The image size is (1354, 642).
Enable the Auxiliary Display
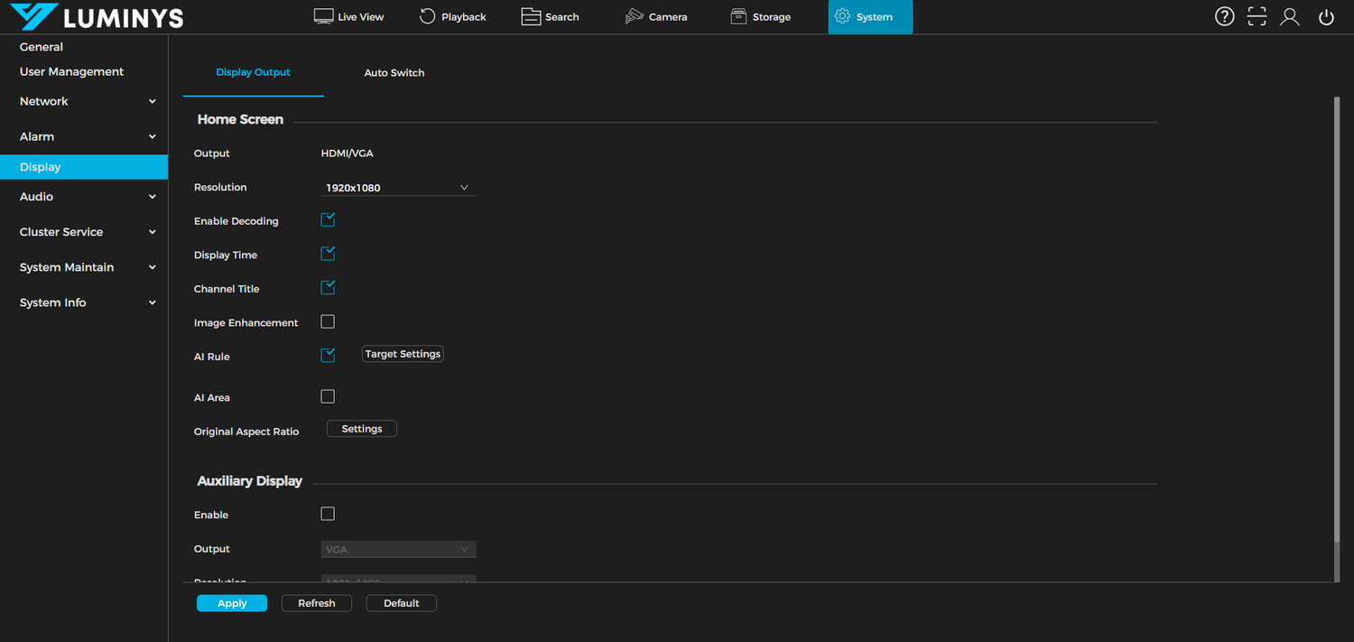pyautogui.click(x=327, y=513)
